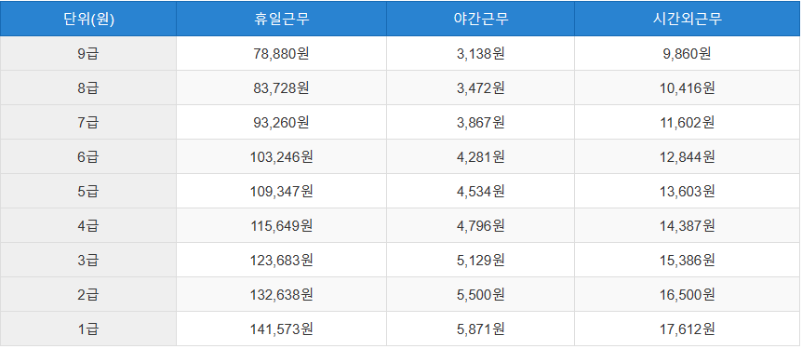Click the 5,871원 cell
The width and height of the screenshot is (802, 349).
(480, 329)
